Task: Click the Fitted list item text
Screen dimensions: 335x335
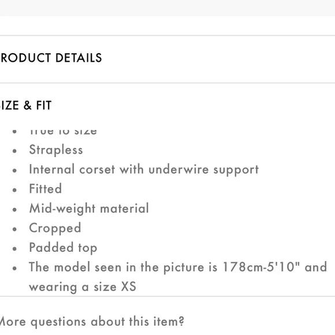Action: (x=46, y=189)
